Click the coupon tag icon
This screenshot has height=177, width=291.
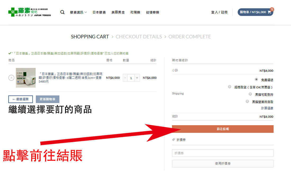(x=174, y=140)
